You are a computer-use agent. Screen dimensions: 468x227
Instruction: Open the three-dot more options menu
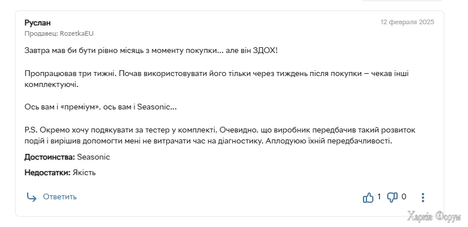tap(422, 197)
